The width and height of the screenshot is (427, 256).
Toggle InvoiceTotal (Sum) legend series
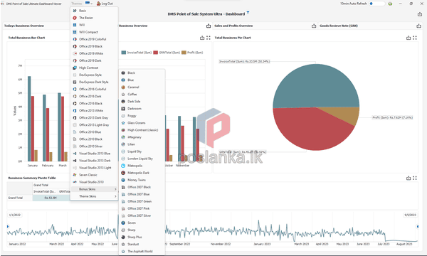coord(137,53)
